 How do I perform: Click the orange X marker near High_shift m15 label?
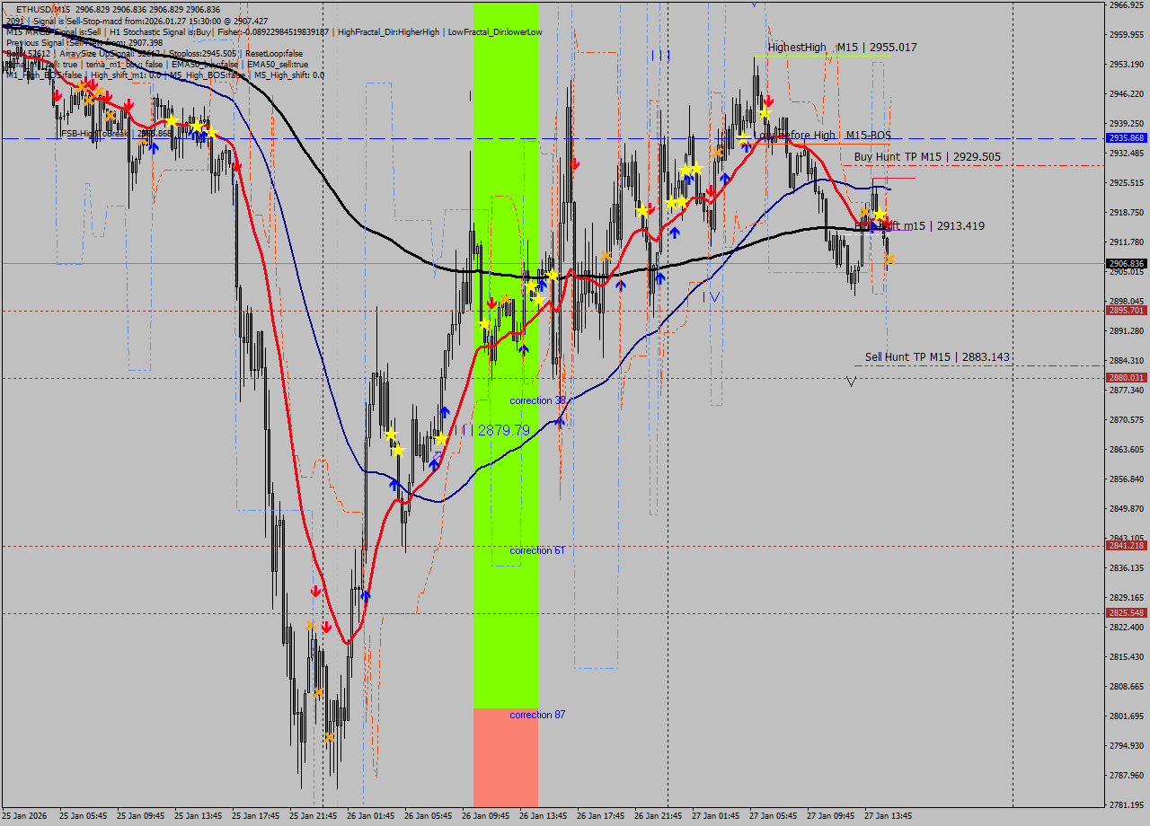[864, 212]
